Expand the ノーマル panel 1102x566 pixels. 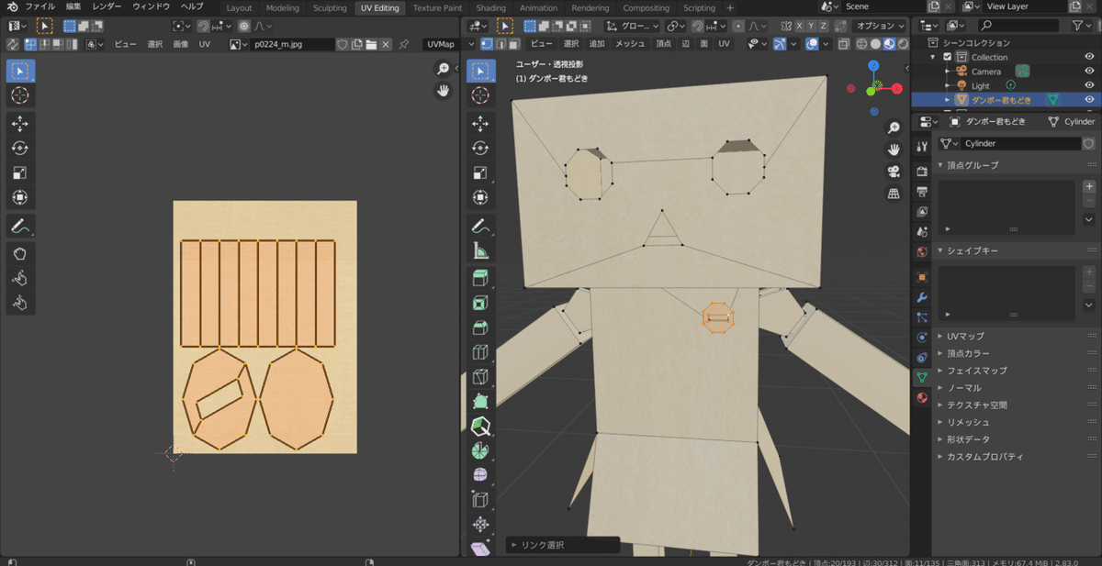coord(963,388)
